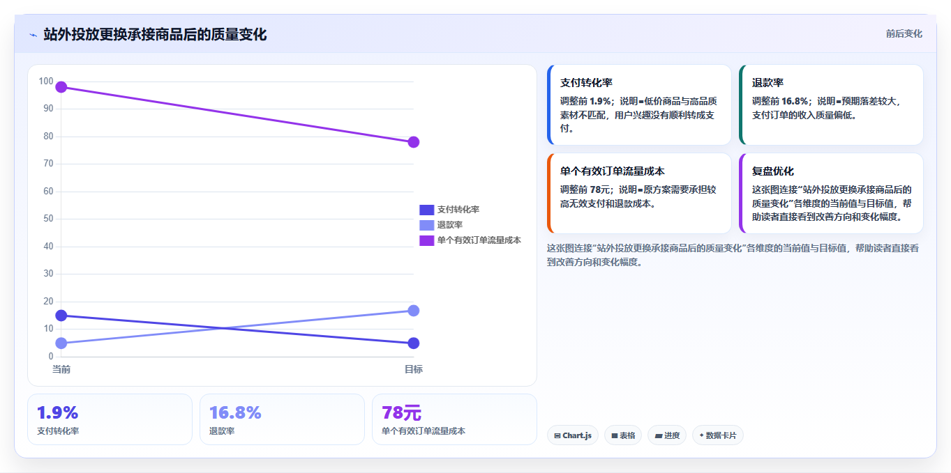
Task: Click the icon inside the Chart.js chip
Action: 557,436
